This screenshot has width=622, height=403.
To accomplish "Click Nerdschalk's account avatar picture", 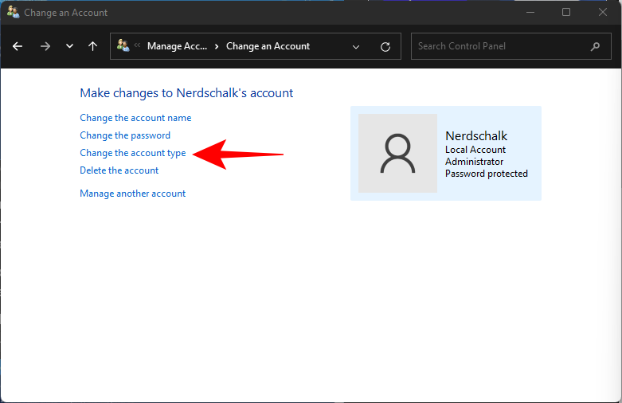I will [x=397, y=153].
